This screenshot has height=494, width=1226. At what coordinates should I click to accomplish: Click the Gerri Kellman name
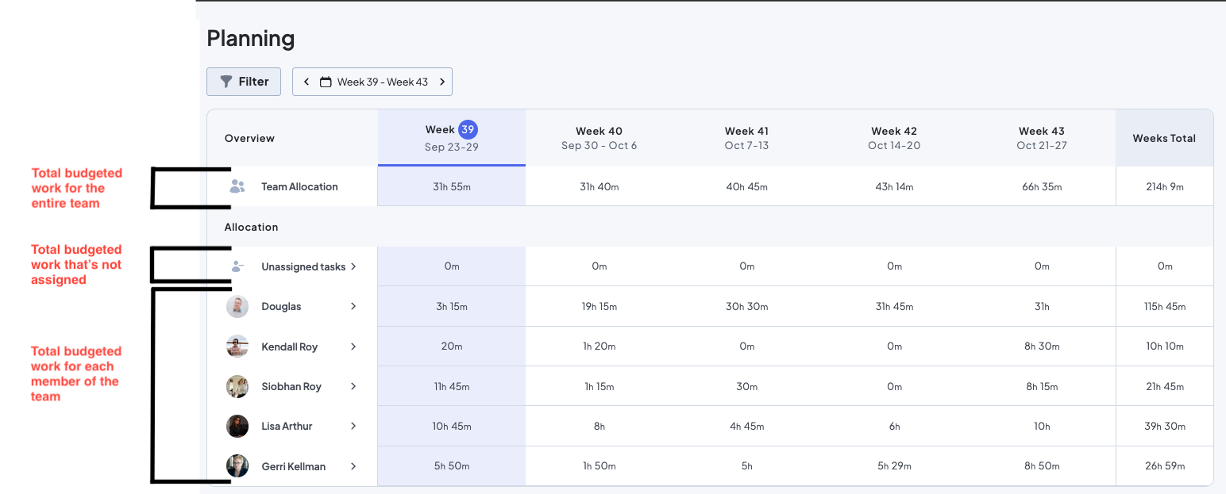293,466
